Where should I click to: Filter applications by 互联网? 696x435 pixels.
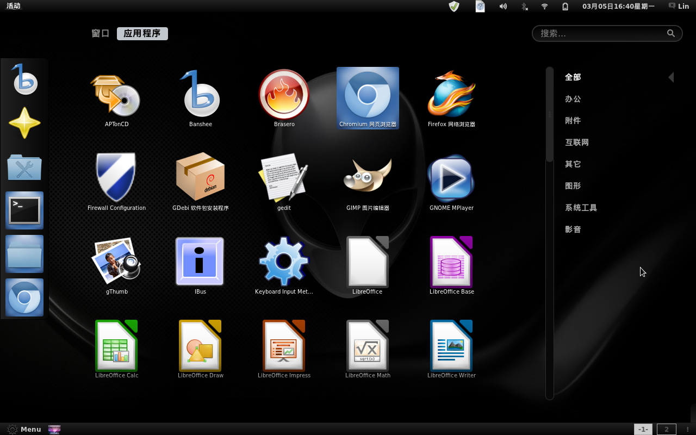(577, 142)
